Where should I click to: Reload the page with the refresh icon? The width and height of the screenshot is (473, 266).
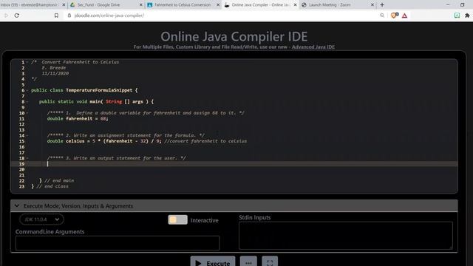(x=16, y=16)
